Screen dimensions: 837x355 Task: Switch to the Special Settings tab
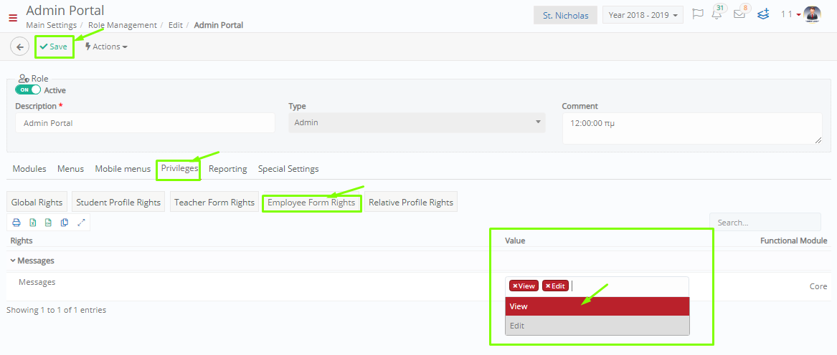click(x=288, y=169)
